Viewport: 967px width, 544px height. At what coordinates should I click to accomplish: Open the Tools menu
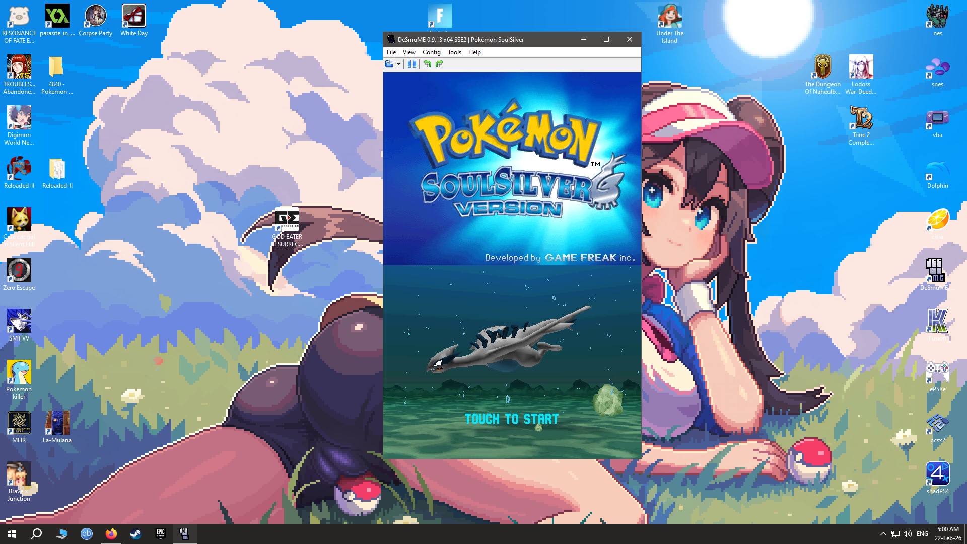(454, 52)
